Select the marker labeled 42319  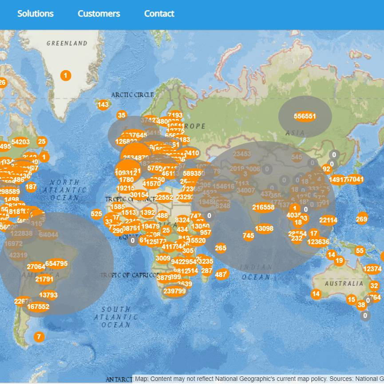pyautogui.click(x=18, y=255)
